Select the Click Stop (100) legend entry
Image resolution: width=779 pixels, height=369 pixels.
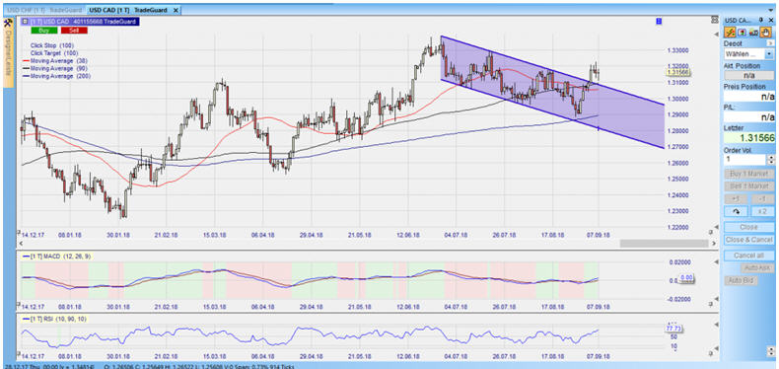[52, 45]
